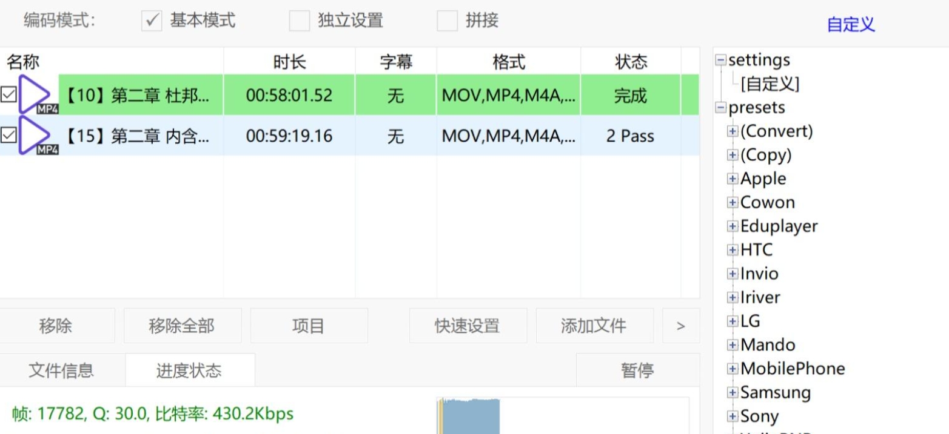Expand the Samsung preset group
This screenshot has height=434, width=949.
[x=733, y=392]
